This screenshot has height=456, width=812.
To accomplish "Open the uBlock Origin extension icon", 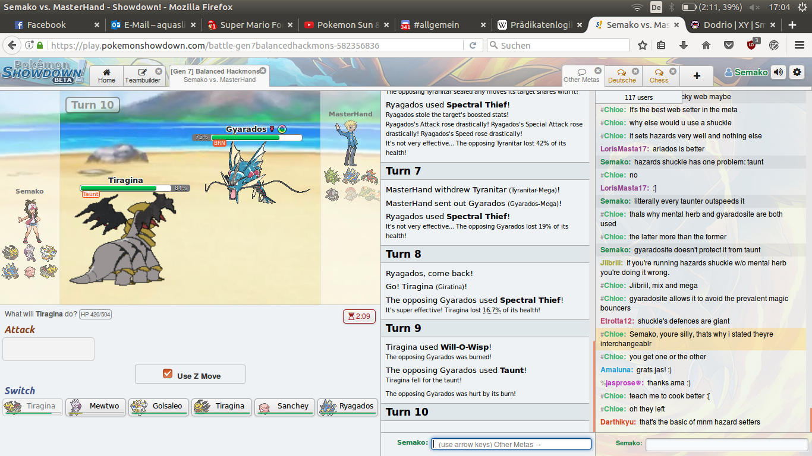I will [x=753, y=45].
